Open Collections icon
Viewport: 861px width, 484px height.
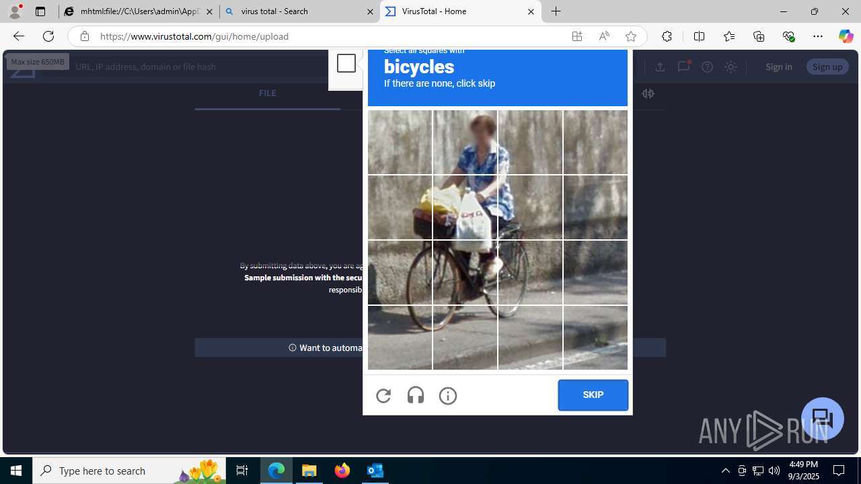[x=759, y=36]
